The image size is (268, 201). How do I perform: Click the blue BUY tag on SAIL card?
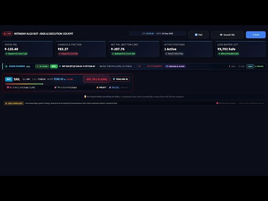(9, 79)
